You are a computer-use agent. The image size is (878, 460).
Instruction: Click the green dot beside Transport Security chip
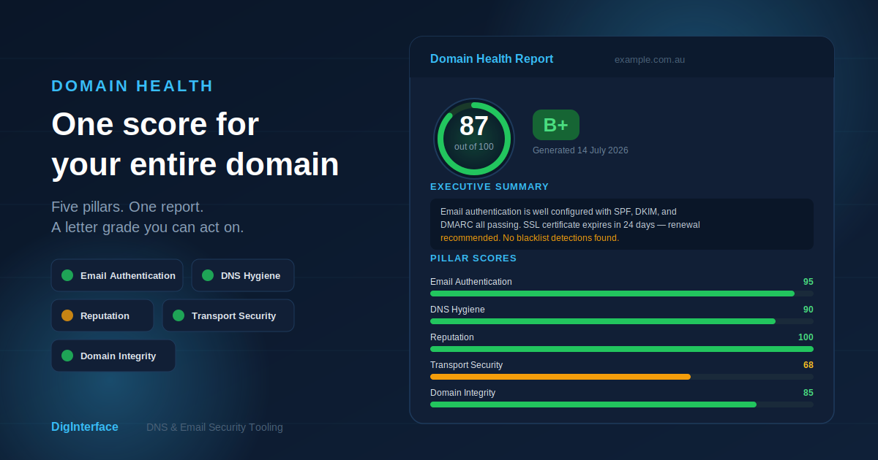179,315
